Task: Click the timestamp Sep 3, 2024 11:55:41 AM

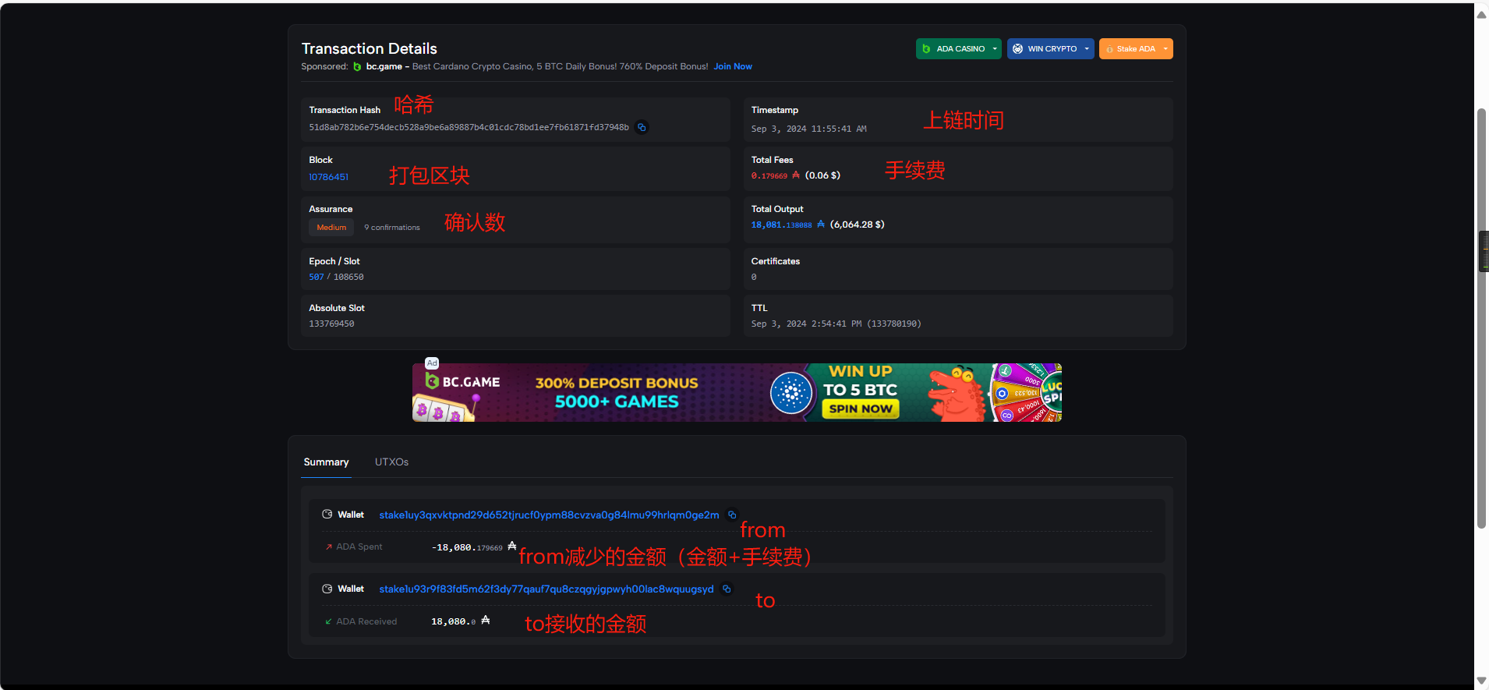Action: coord(808,129)
